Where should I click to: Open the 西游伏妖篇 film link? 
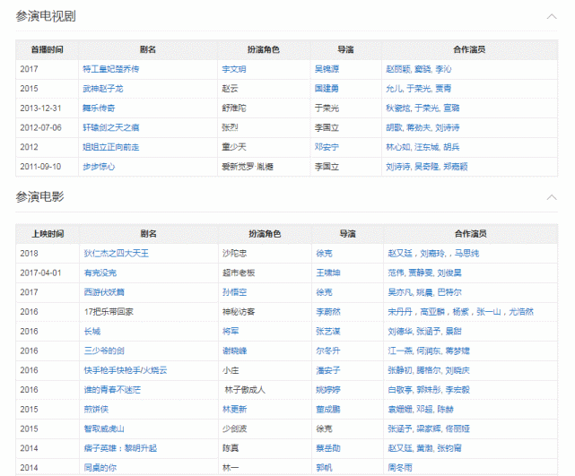(104, 292)
